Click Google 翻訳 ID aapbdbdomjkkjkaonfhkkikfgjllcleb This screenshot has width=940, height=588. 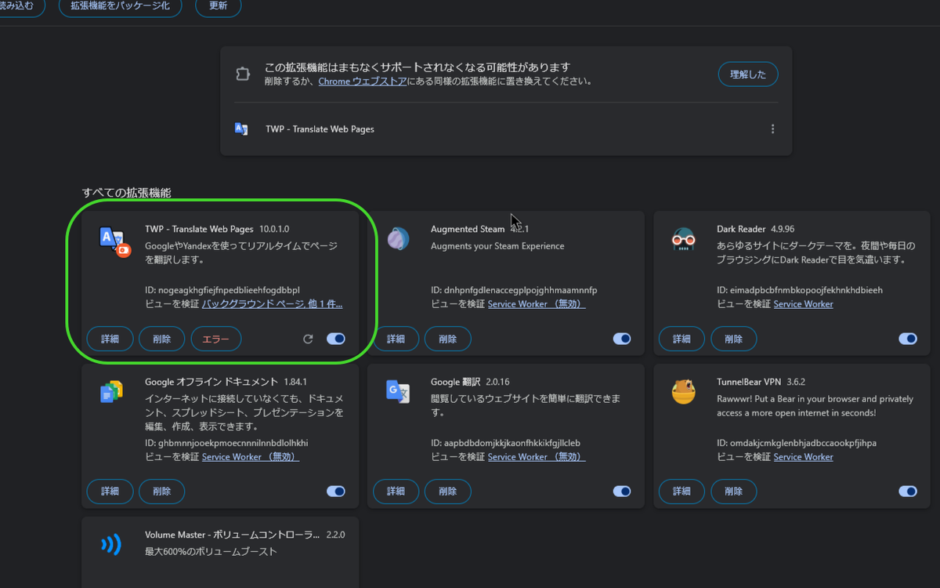(505, 443)
